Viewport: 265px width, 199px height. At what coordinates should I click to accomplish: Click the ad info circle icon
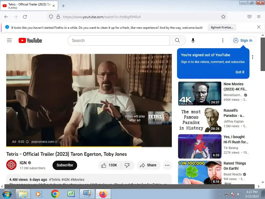click(27, 142)
